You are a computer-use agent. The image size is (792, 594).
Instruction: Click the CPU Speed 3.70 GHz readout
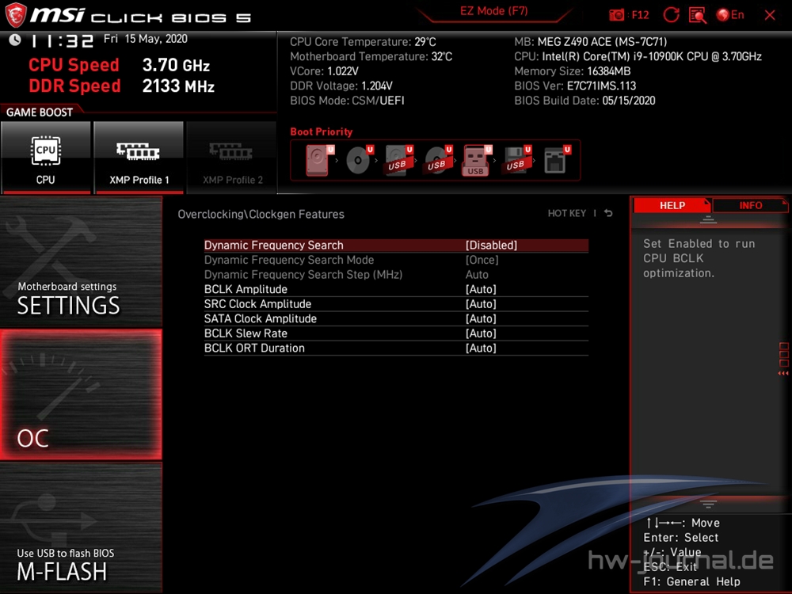coord(120,65)
